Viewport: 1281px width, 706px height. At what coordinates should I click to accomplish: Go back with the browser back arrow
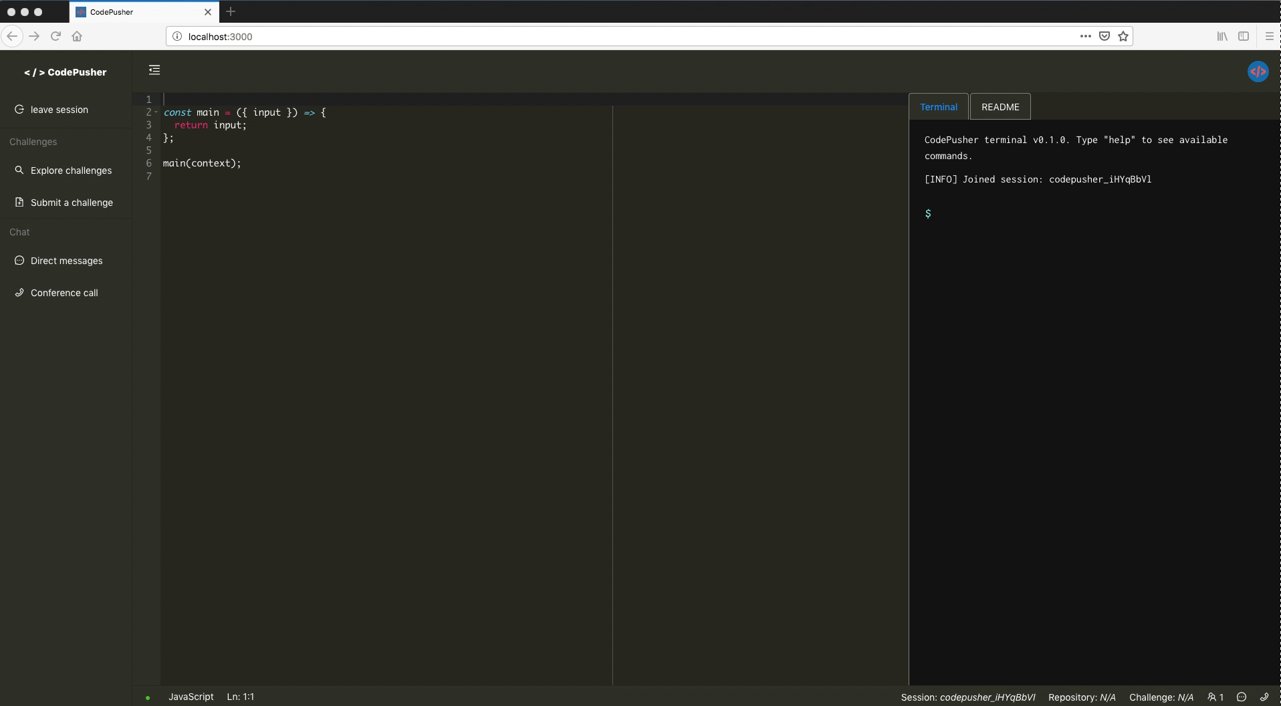(12, 36)
